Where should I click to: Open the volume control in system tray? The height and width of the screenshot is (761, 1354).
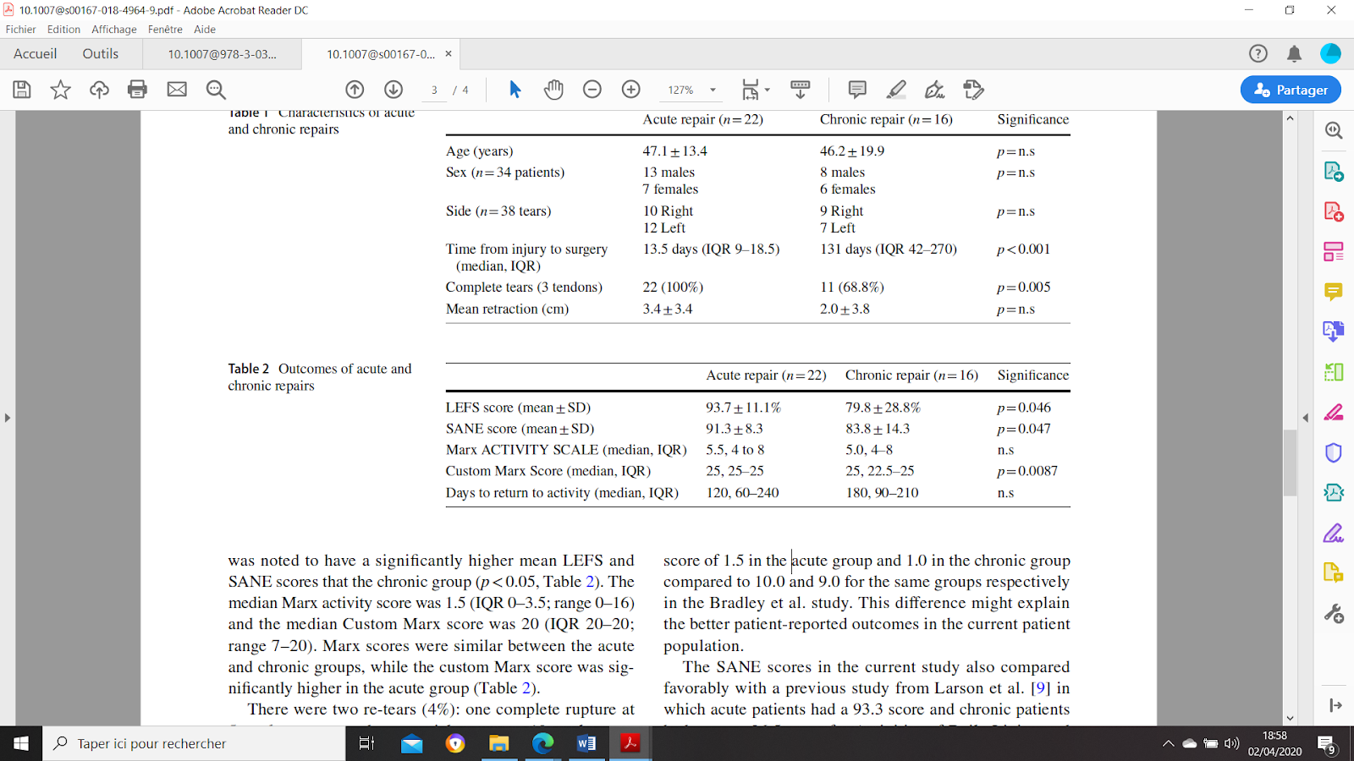click(1232, 744)
